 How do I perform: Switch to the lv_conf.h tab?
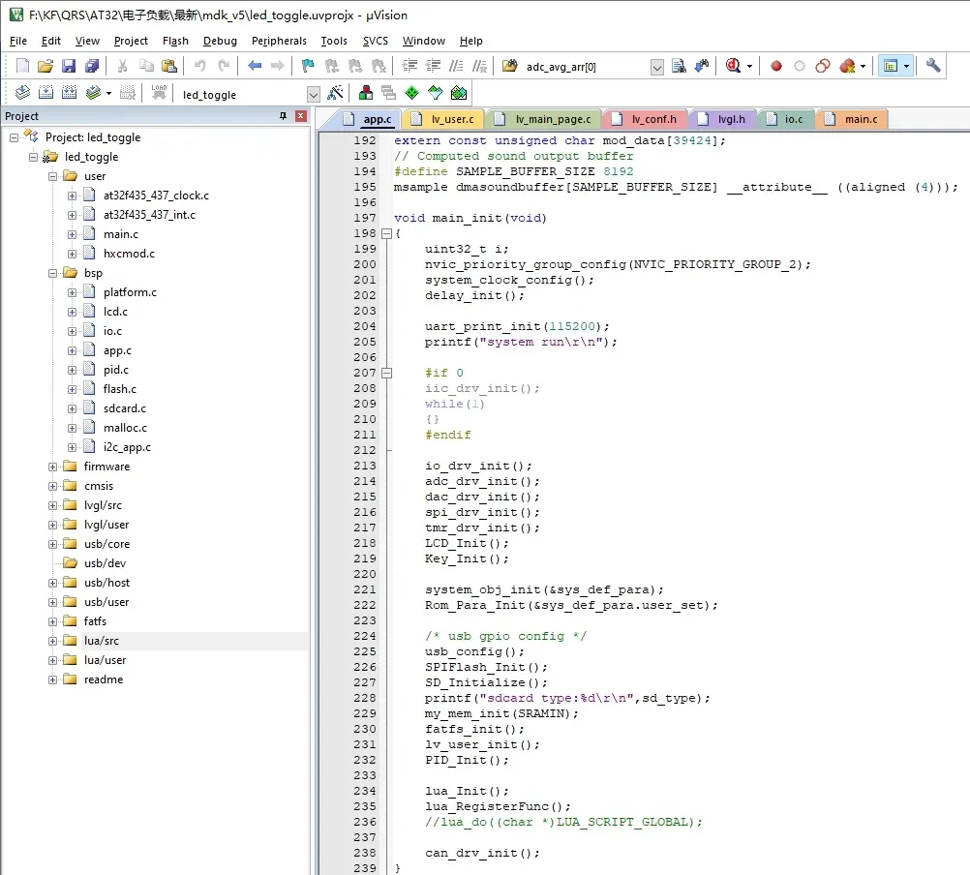tap(647, 119)
